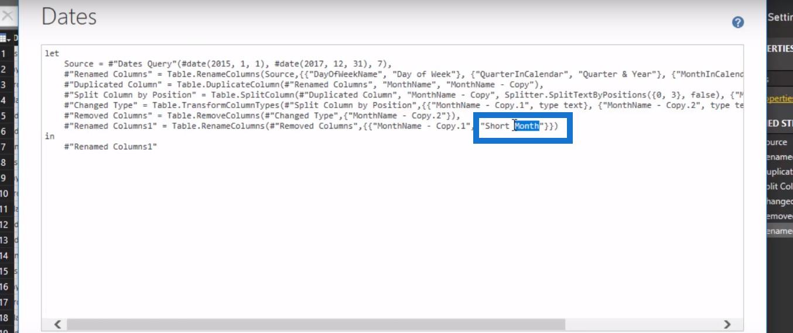Click the horizontal scrollbar thumb in editor
Screen dimensions: 793x333
316,324
